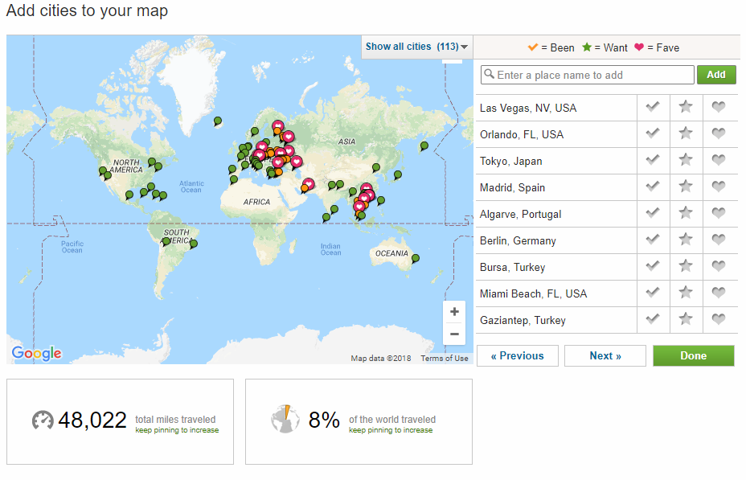This screenshot has height=480, width=746.
Task: Mark Algarve, Portugal as Been
Action: pos(653,212)
